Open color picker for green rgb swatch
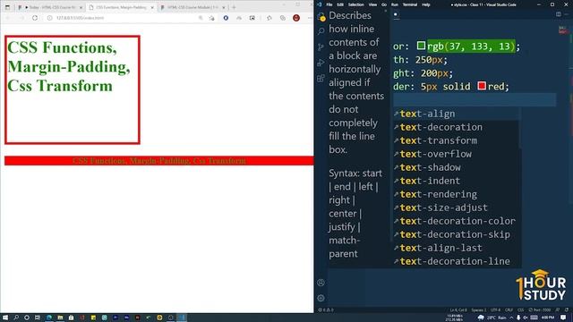 [422, 46]
